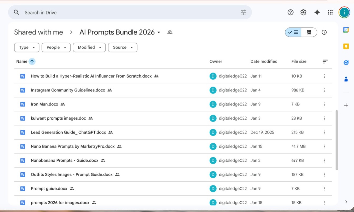Click the file list vertical scrollbar
Screen dimensions: 354x212
click(x=336, y=139)
